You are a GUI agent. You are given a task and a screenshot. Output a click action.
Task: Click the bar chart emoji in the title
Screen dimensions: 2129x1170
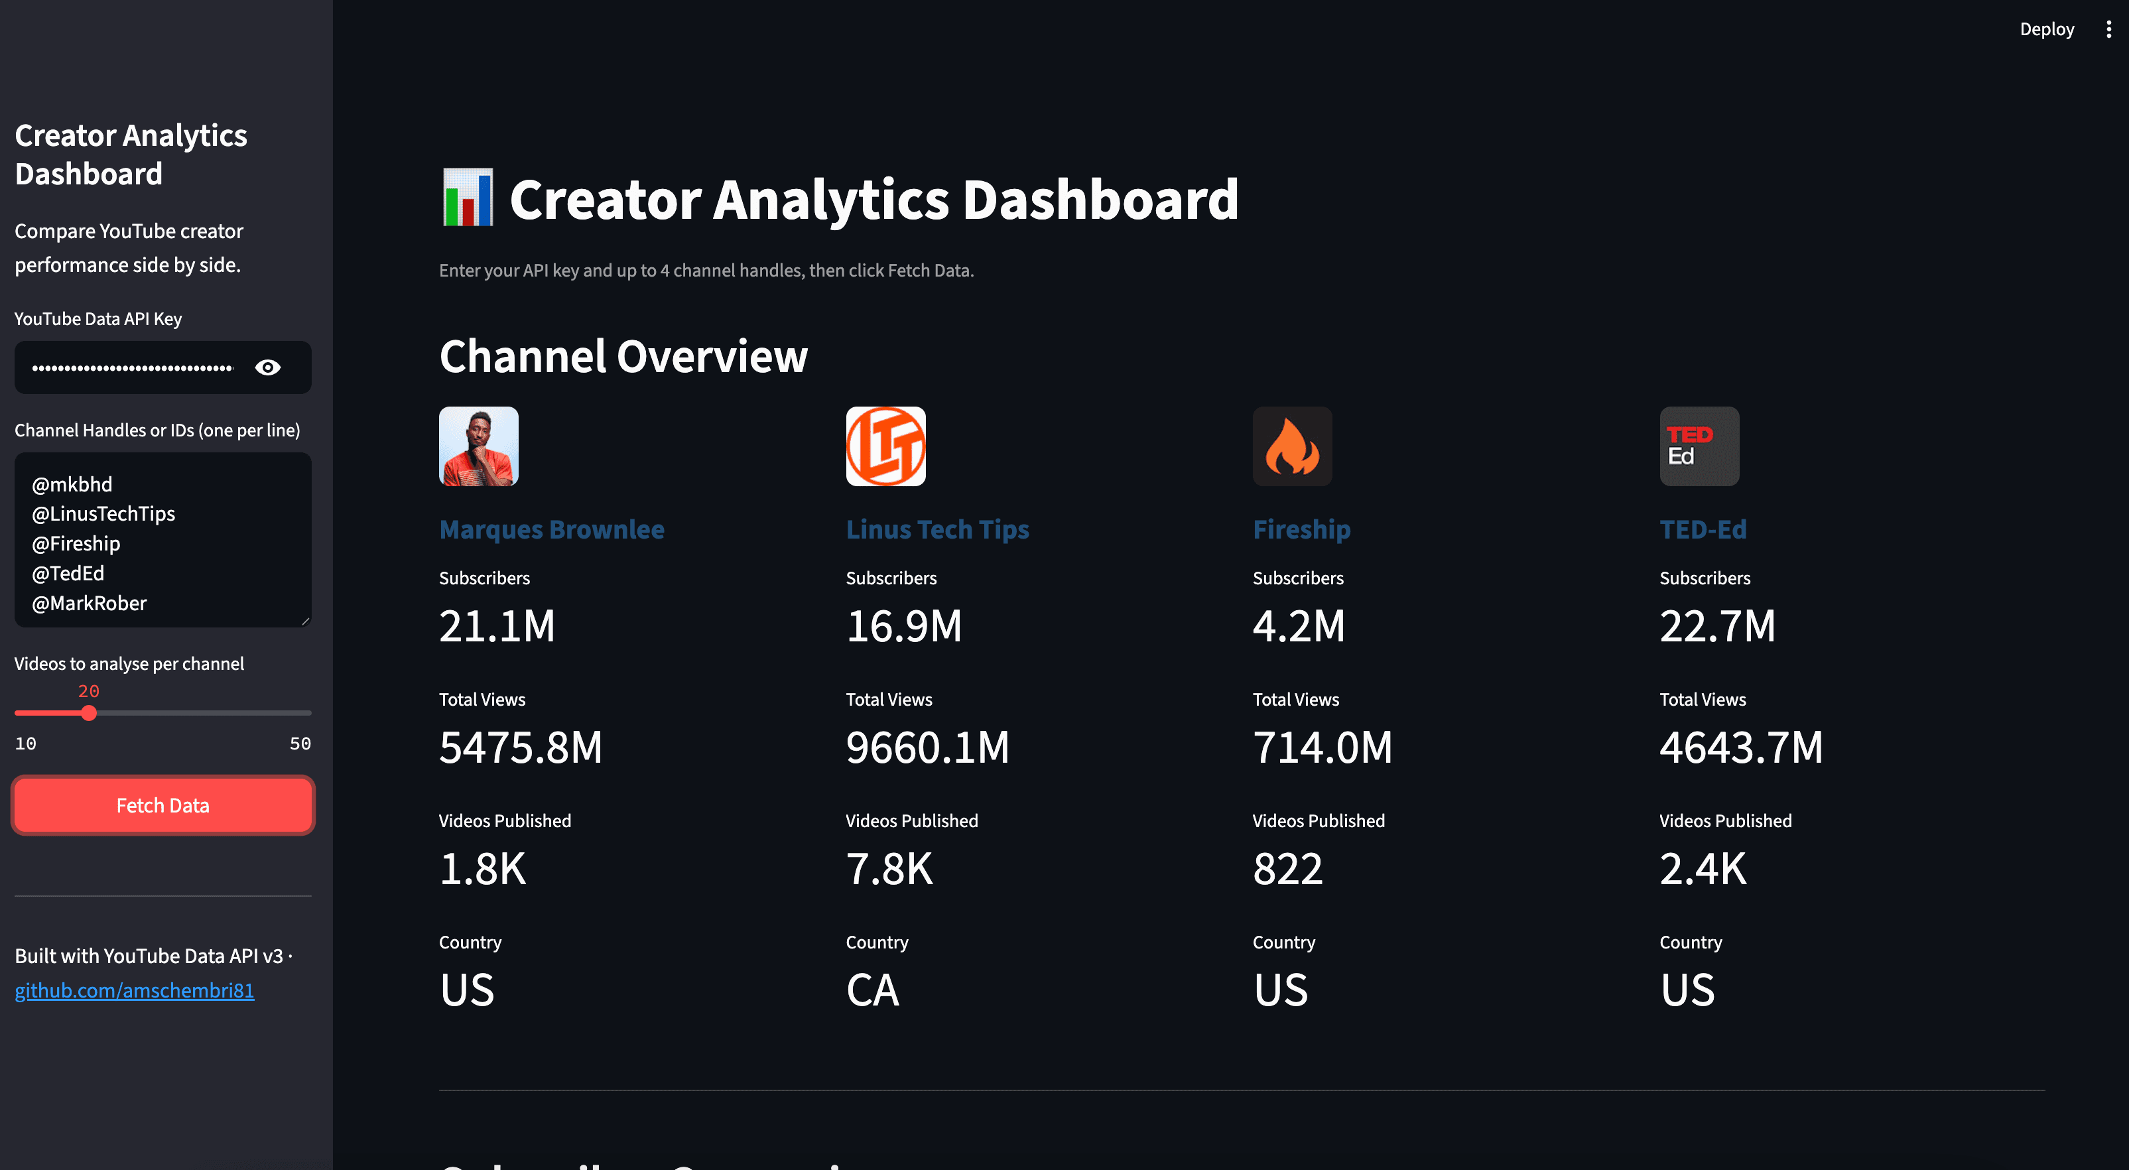pyautogui.click(x=468, y=198)
